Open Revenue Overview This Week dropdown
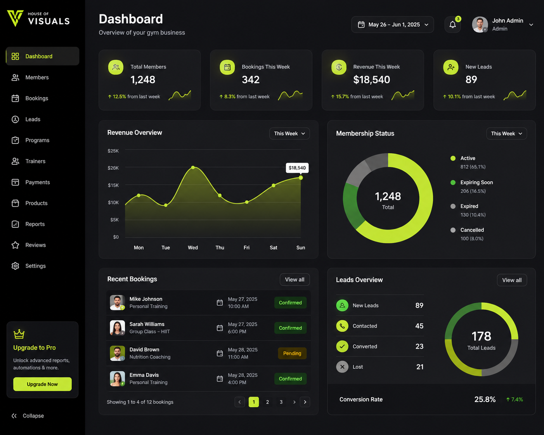The height and width of the screenshot is (435, 544). pyautogui.click(x=289, y=133)
